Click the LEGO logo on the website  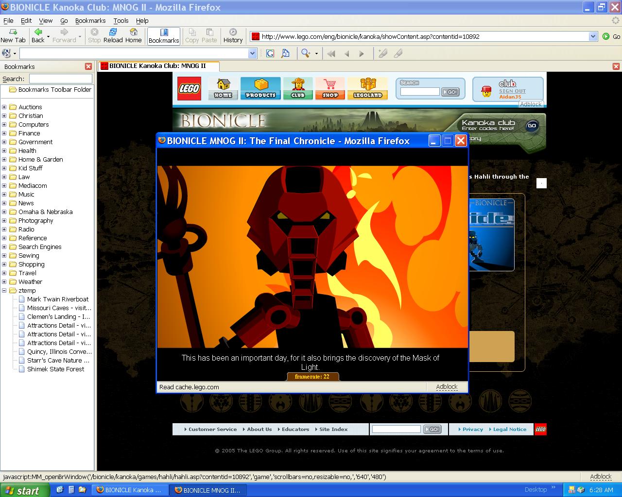point(189,88)
